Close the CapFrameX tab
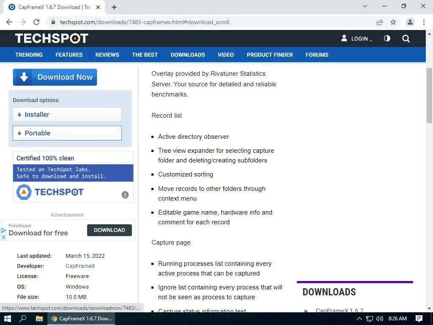Screen dimensions: 433x325 coord(98,7)
